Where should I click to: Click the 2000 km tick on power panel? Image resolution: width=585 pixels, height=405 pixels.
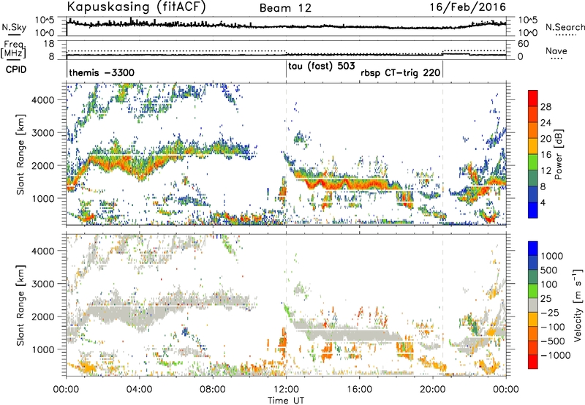44,165
